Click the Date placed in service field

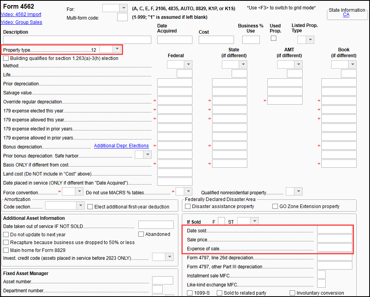point(175,182)
